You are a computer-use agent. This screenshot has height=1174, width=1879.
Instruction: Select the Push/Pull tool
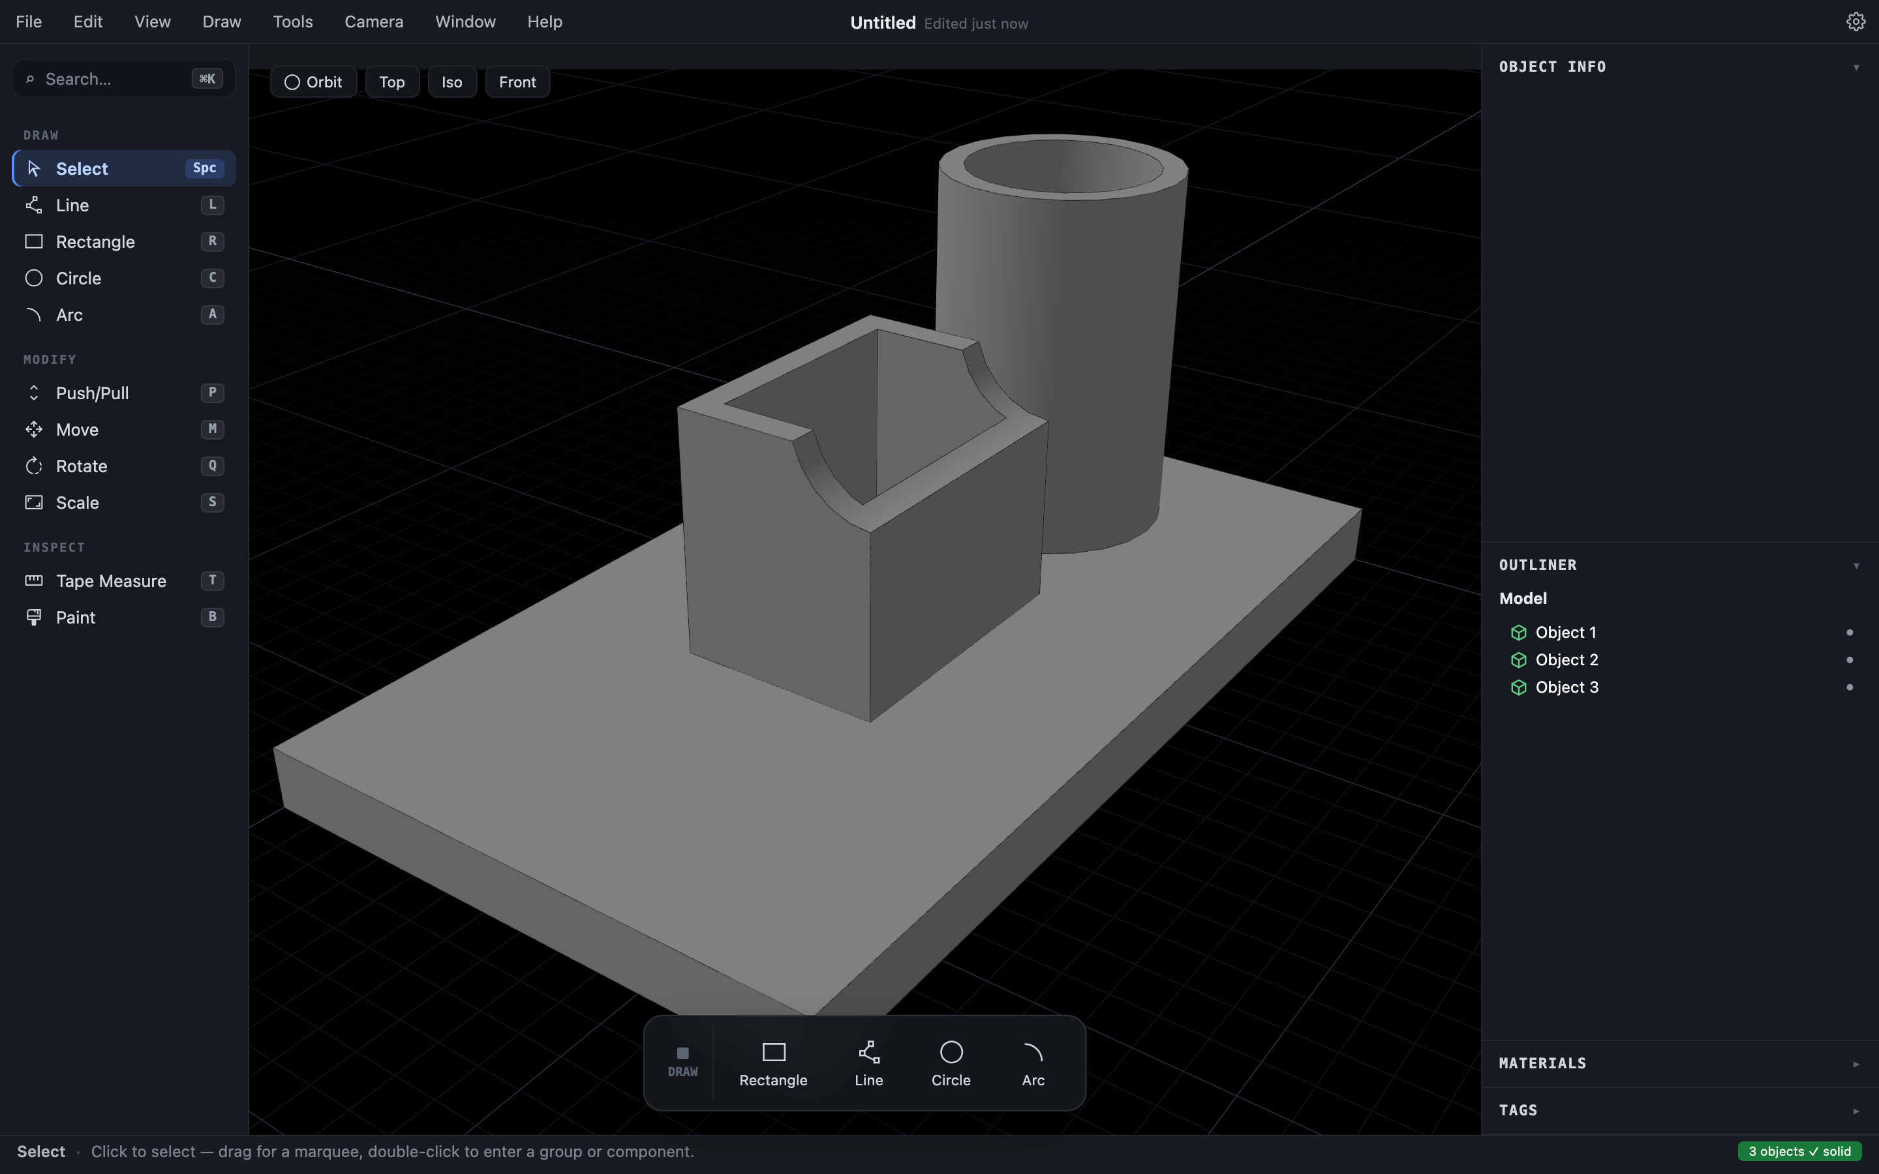(x=124, y=393)
